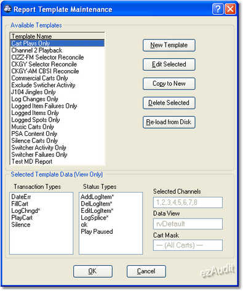Select Log Changes Only template

click(57, 99)
